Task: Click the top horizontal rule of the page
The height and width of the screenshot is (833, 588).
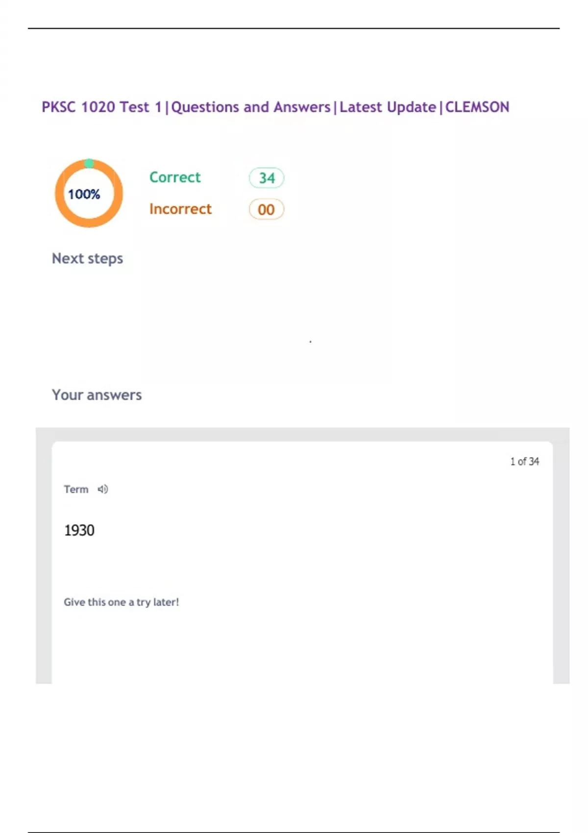Action: pos(294,28)
